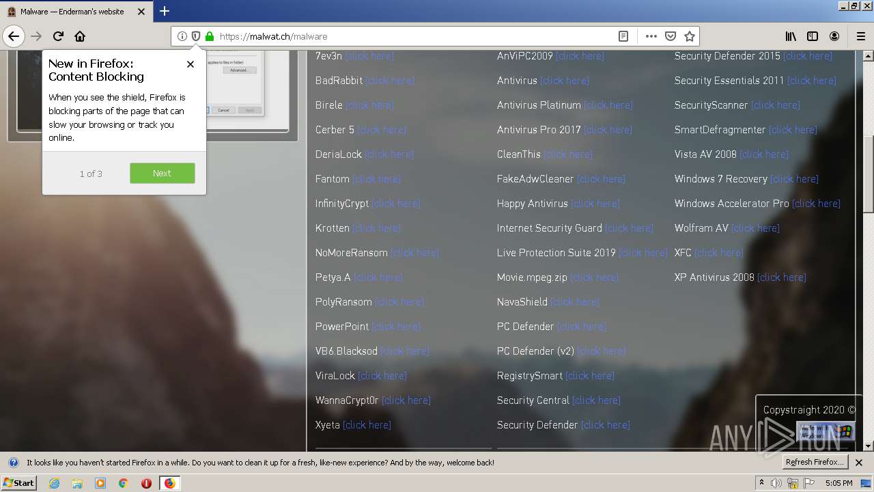Click Next in the Content Blocking tour
This screenshot has width=874, height=492.
click(x=163, y=173)
